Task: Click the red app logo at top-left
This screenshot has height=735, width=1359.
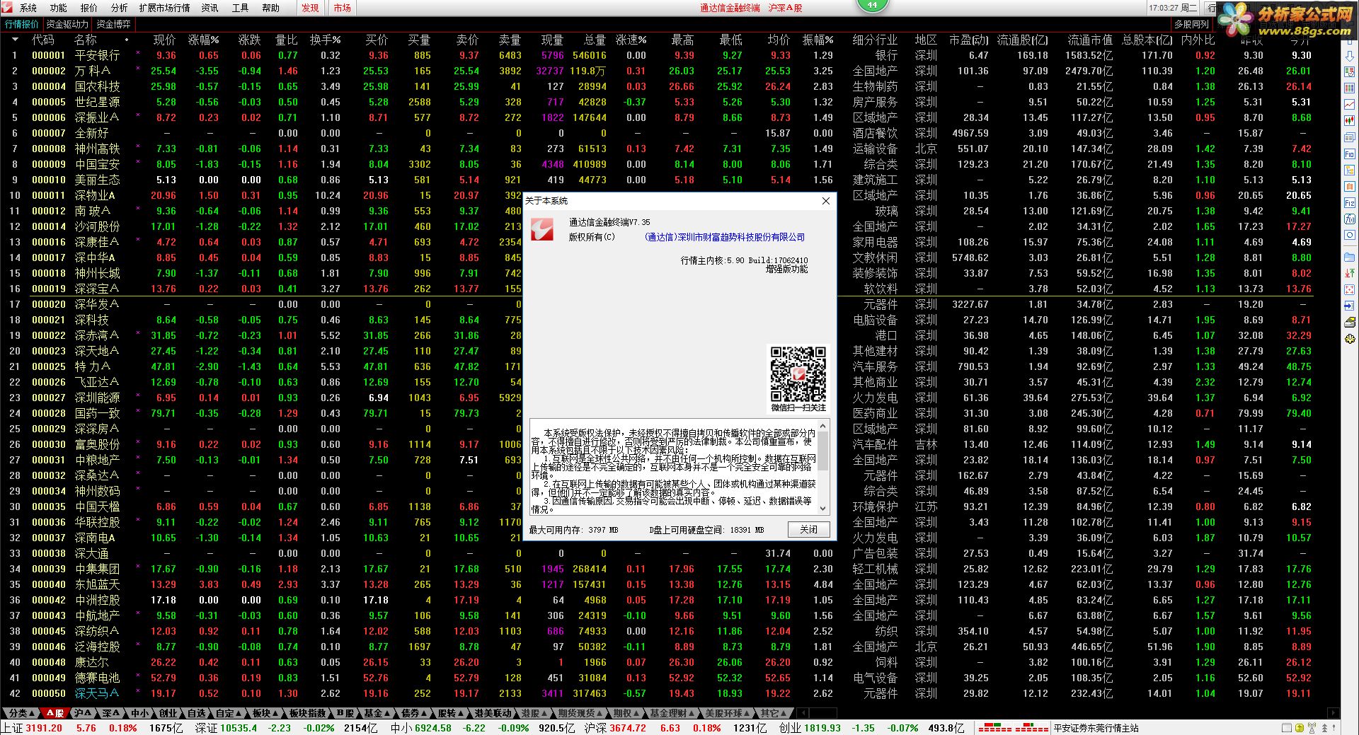Action: 7,7
